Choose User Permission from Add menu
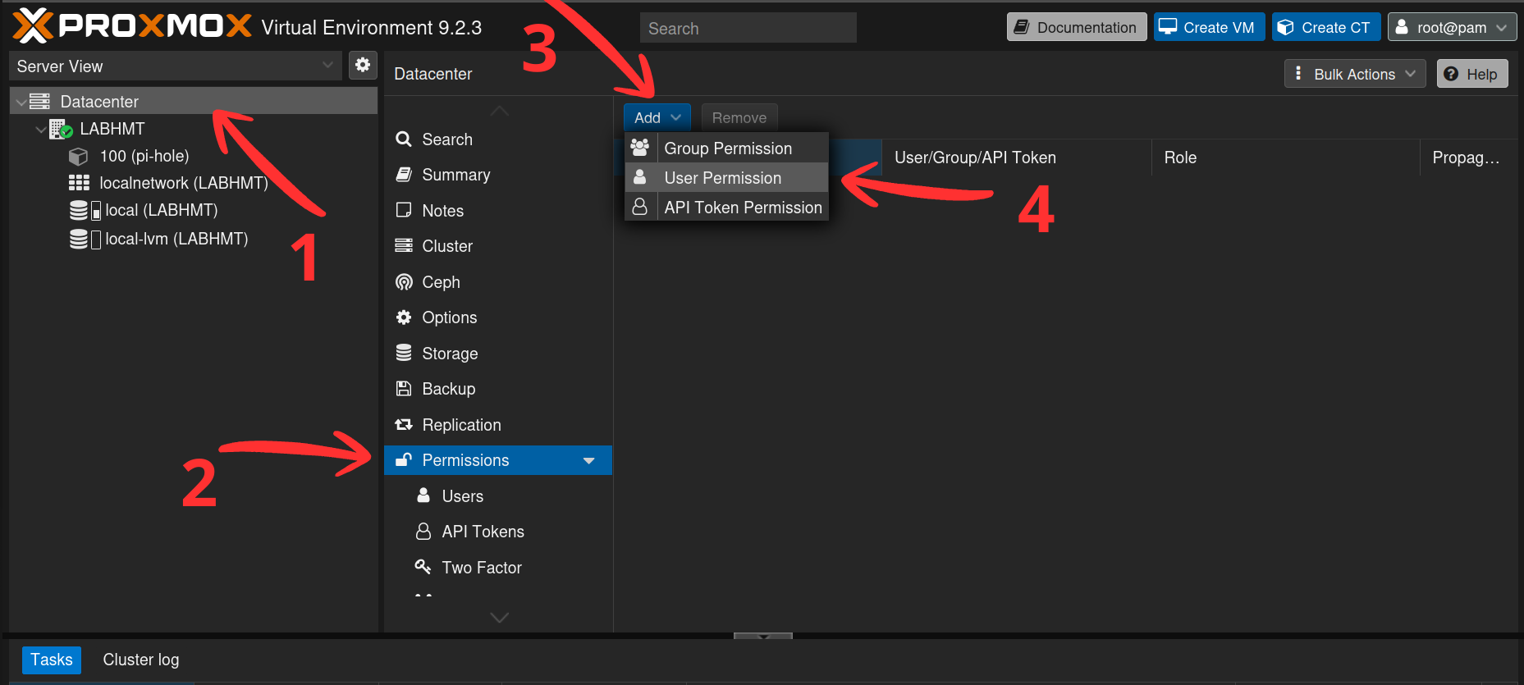The height and width of the screenshot is (685, 1524). pos(727,178)
